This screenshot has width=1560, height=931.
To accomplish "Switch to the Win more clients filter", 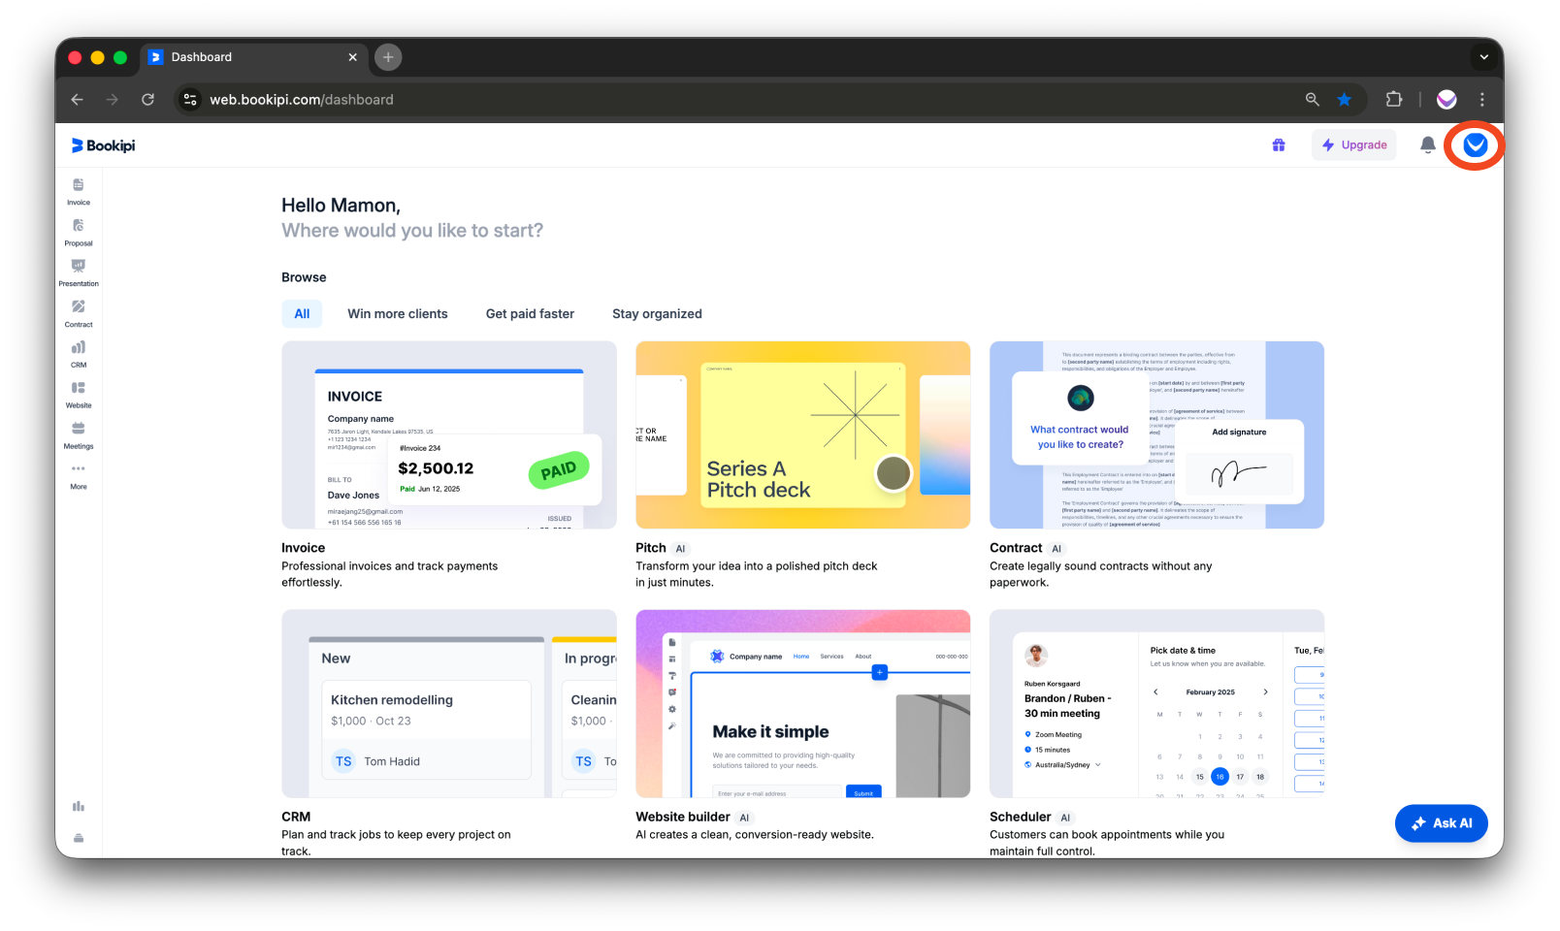I will [x=397, y=313].
